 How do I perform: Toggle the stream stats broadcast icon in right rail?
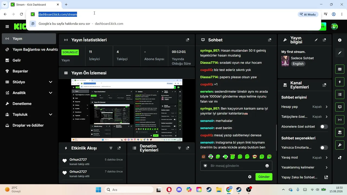pos(340,120)
